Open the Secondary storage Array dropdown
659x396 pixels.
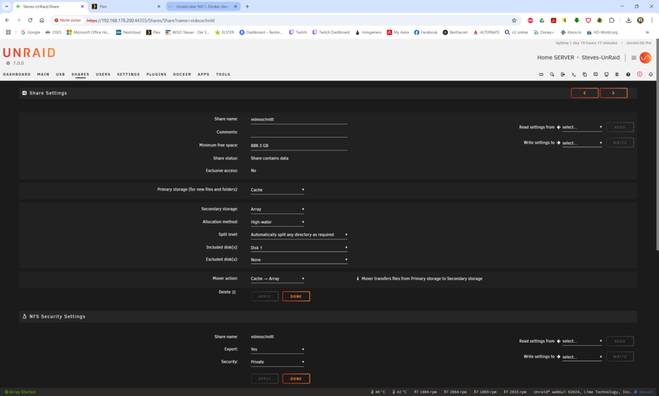[x=277, y=210]
